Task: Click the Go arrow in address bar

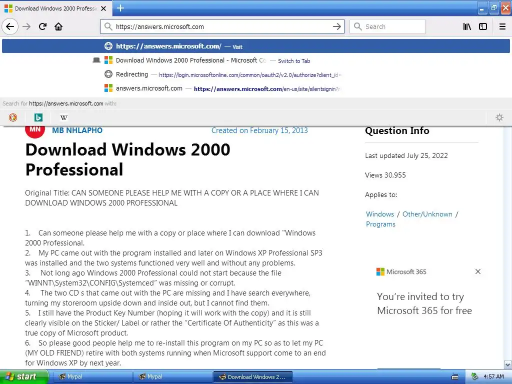Action: click(x=336, y=26)
